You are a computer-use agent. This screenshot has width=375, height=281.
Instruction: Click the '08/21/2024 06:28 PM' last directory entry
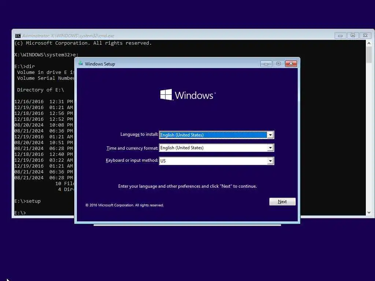point(44,178)
